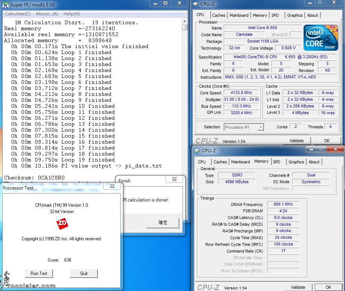Switch to Caches tab in upper CPU-Z
Image resolution: width=345 pixels, height=291 pixels.
pos(219,15)
